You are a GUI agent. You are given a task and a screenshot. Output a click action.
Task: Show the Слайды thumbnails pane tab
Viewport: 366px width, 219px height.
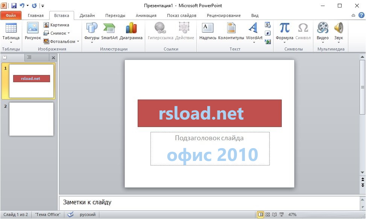coord(13,57)
